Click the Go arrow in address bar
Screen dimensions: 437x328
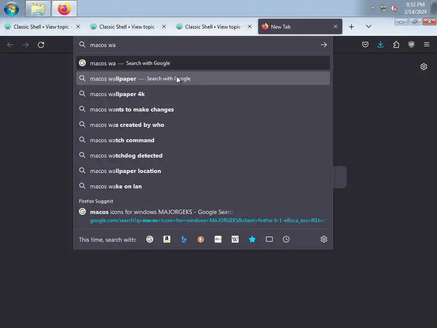323,44
